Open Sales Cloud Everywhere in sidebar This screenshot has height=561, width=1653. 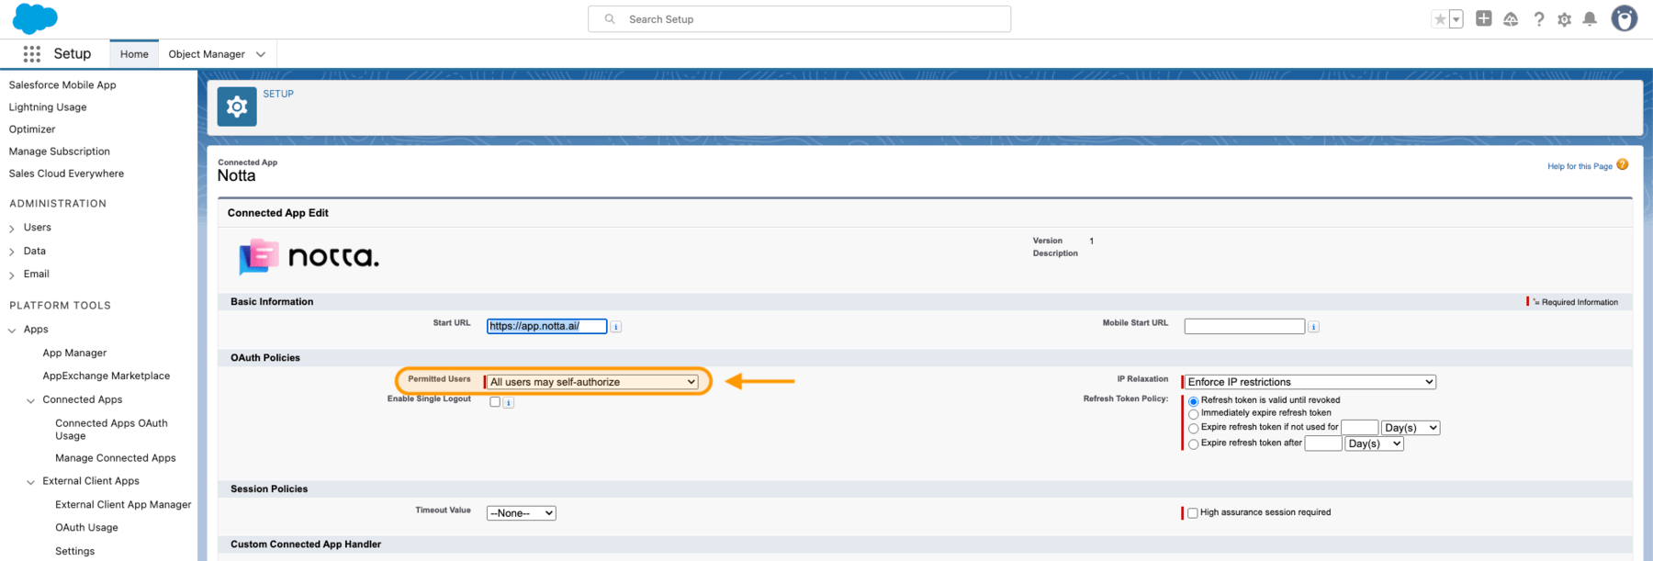[66, 174]
